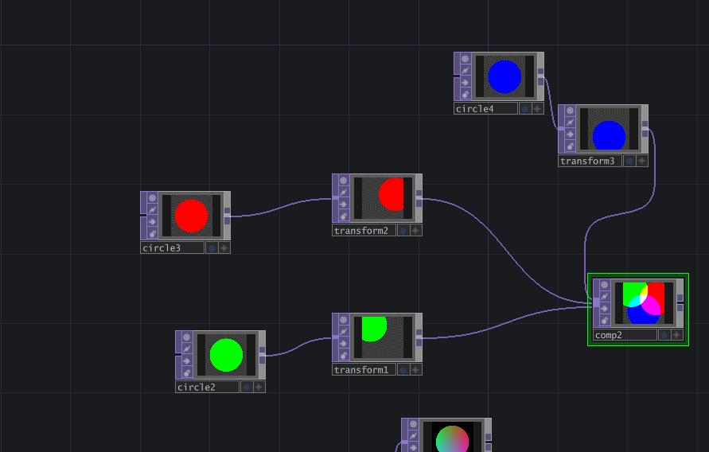Enable display flag (blue dot) on transform2

403,231
